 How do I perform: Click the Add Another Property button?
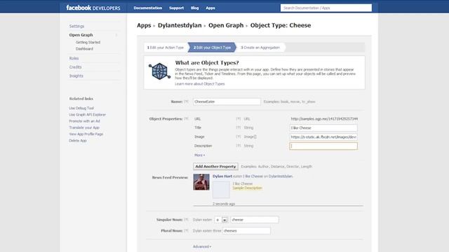click(x=215, y=167)
